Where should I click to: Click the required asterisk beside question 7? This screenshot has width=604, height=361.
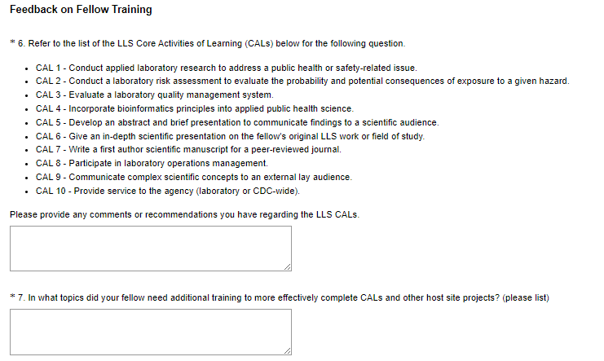[12, 297]
